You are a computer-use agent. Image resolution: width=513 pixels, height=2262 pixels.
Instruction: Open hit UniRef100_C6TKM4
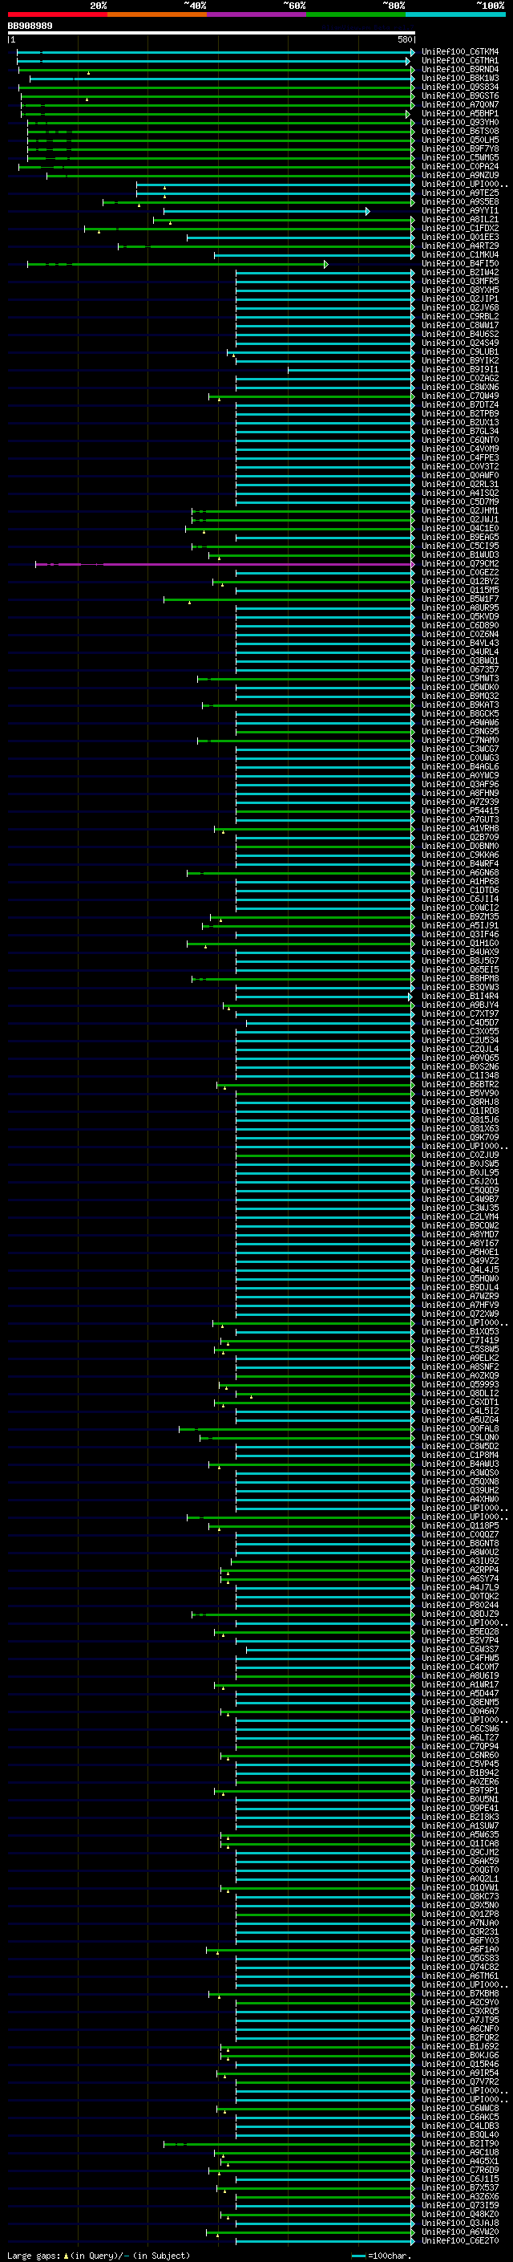coord(460,52)
